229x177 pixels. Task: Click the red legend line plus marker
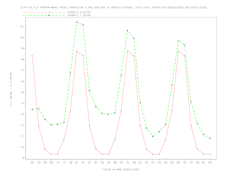pos(49,12)
